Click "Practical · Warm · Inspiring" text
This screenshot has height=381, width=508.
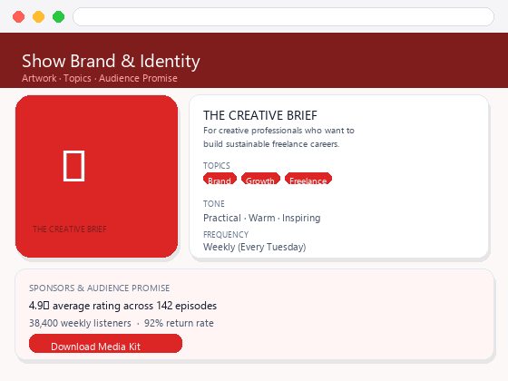(x=262, y=218)
